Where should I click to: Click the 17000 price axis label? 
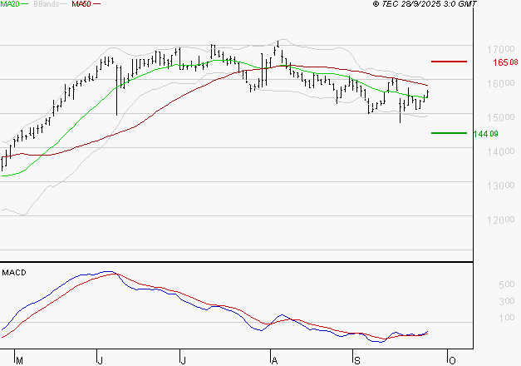[500, 49]
